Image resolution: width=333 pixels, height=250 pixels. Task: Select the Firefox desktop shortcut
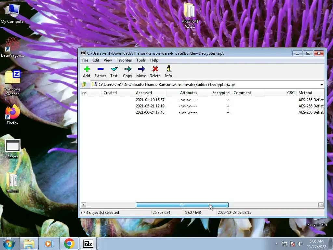[x=13, y=115]
